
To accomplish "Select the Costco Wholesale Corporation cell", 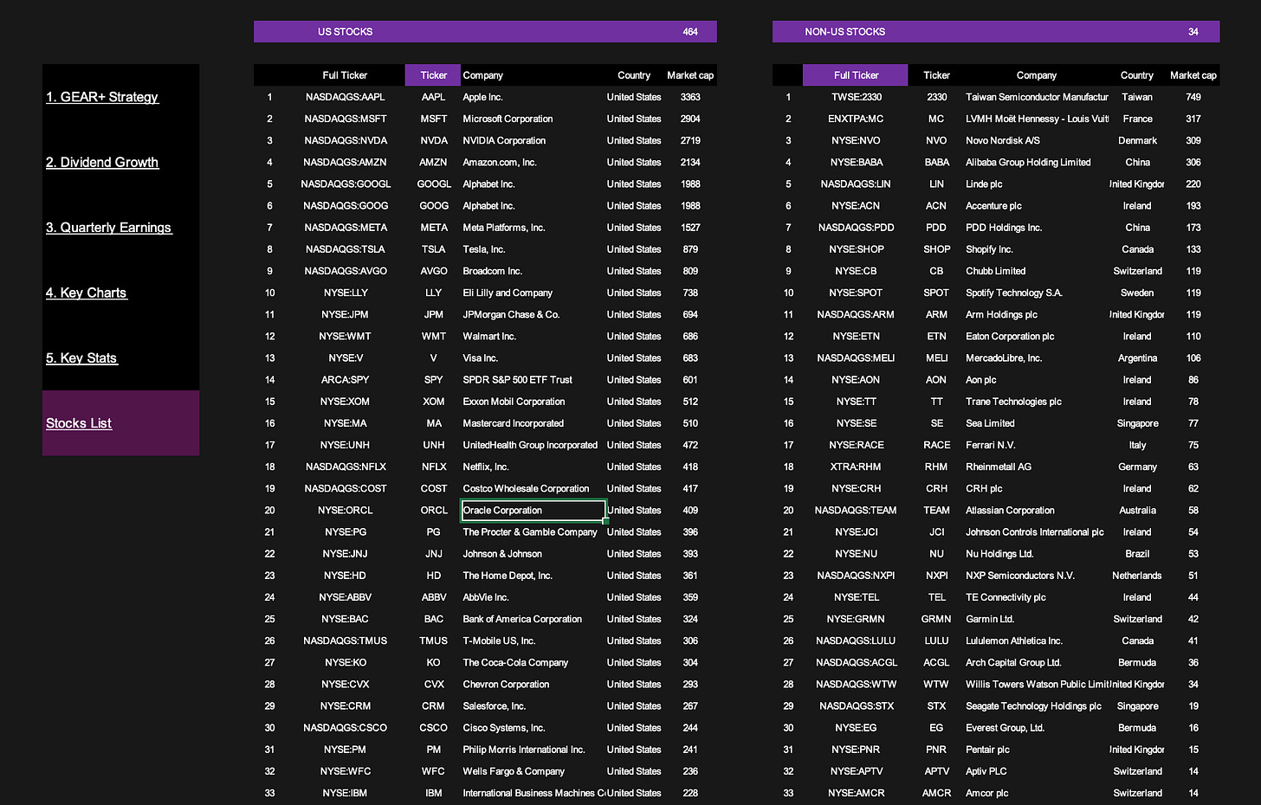I will tap(526, 488).
